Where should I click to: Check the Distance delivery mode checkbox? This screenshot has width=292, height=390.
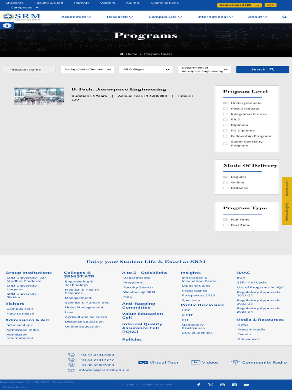(x=225, y=188)
